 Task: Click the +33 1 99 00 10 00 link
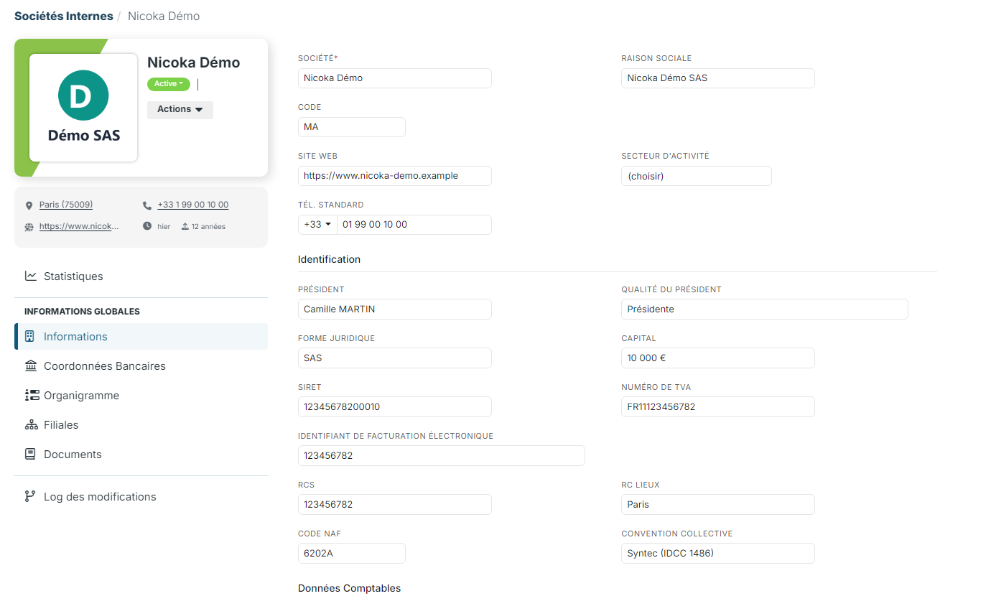pos(193,205)
